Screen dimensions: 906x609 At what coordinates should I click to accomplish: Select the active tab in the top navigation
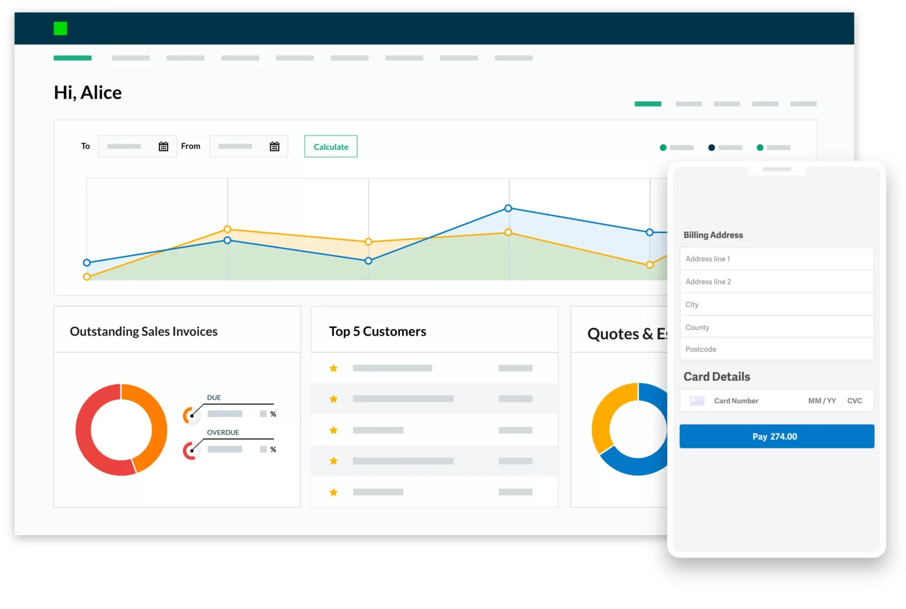pos(73,58)
